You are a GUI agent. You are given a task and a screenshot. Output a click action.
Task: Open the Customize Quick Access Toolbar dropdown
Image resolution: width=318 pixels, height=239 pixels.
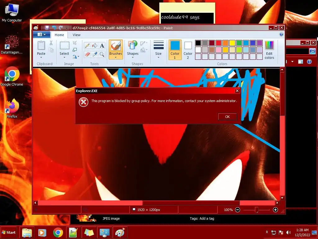(66, 28)
